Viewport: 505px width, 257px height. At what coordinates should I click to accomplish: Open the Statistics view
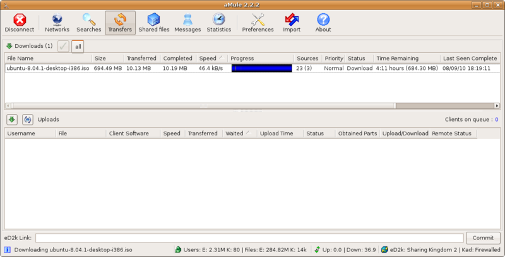218,23
